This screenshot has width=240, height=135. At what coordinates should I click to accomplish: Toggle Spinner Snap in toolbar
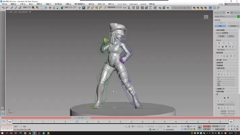(x=100, y=8)
